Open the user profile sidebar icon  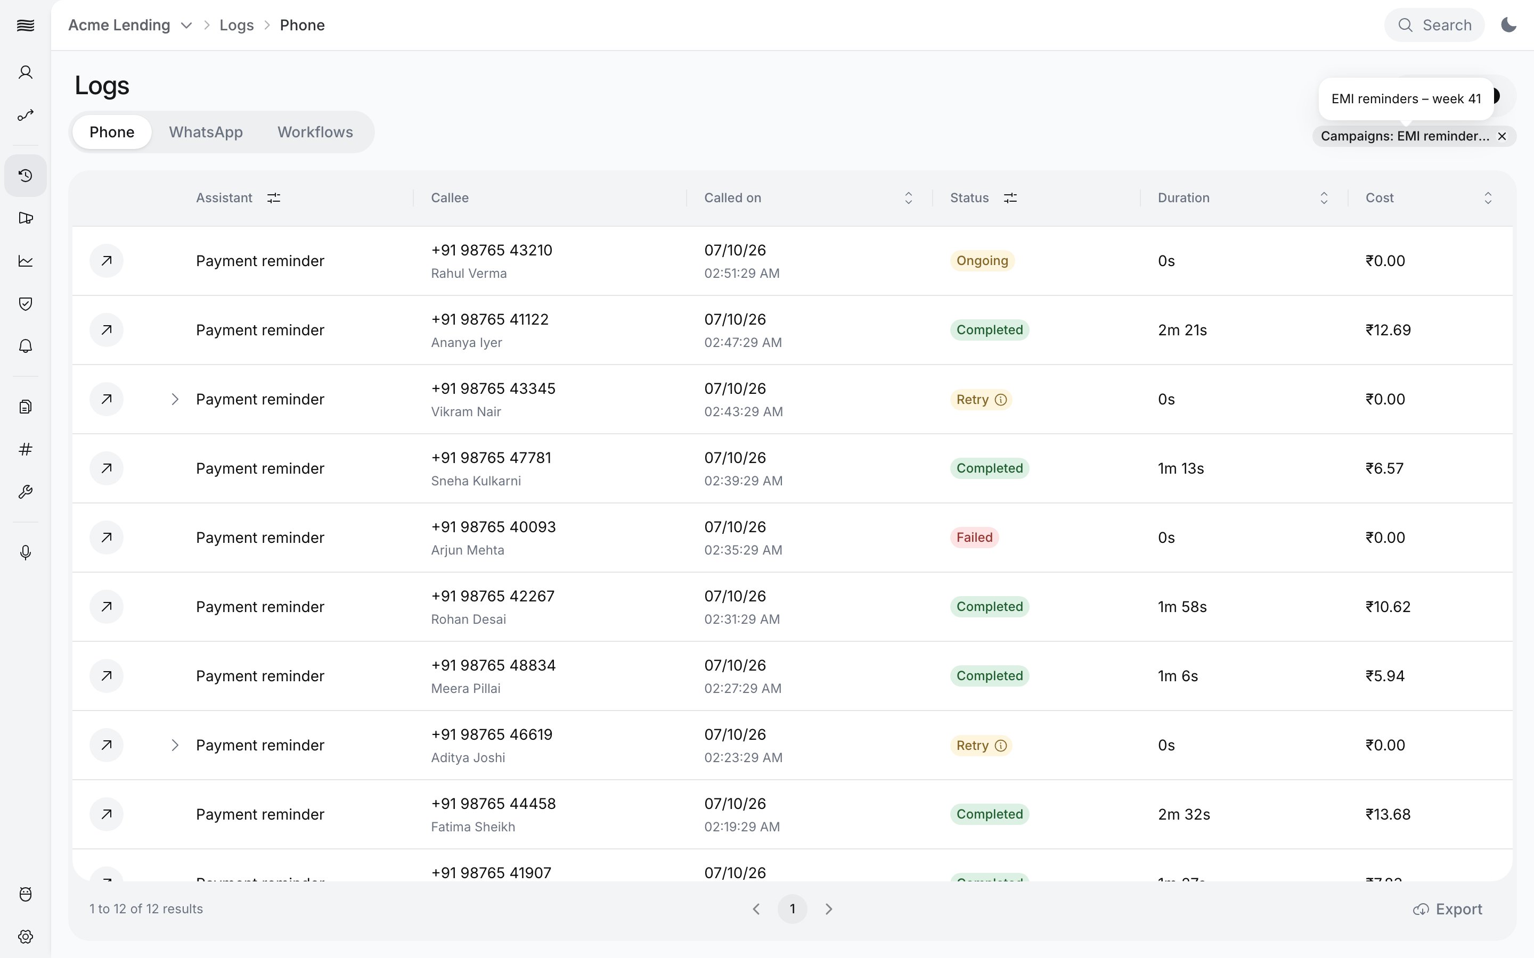26,72
